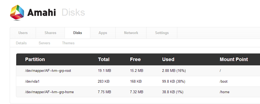Open the Servers sub-tab

(44, 43)
